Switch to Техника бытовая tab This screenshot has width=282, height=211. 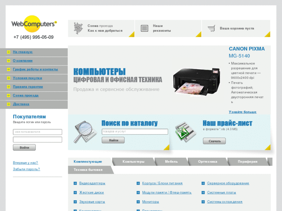click(x=88, y=170)
